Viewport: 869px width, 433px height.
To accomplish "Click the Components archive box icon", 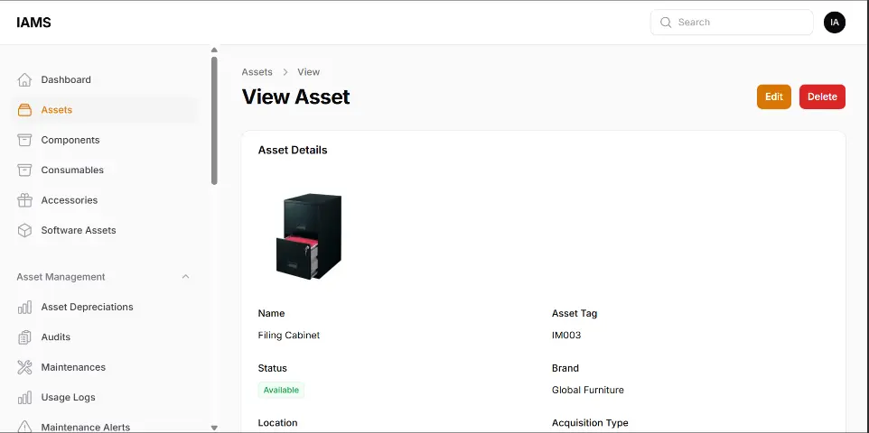I will pyautogui.click(x=24, y=140).
